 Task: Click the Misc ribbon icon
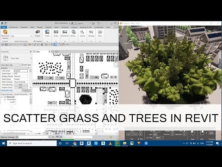(x=100, y=32)
